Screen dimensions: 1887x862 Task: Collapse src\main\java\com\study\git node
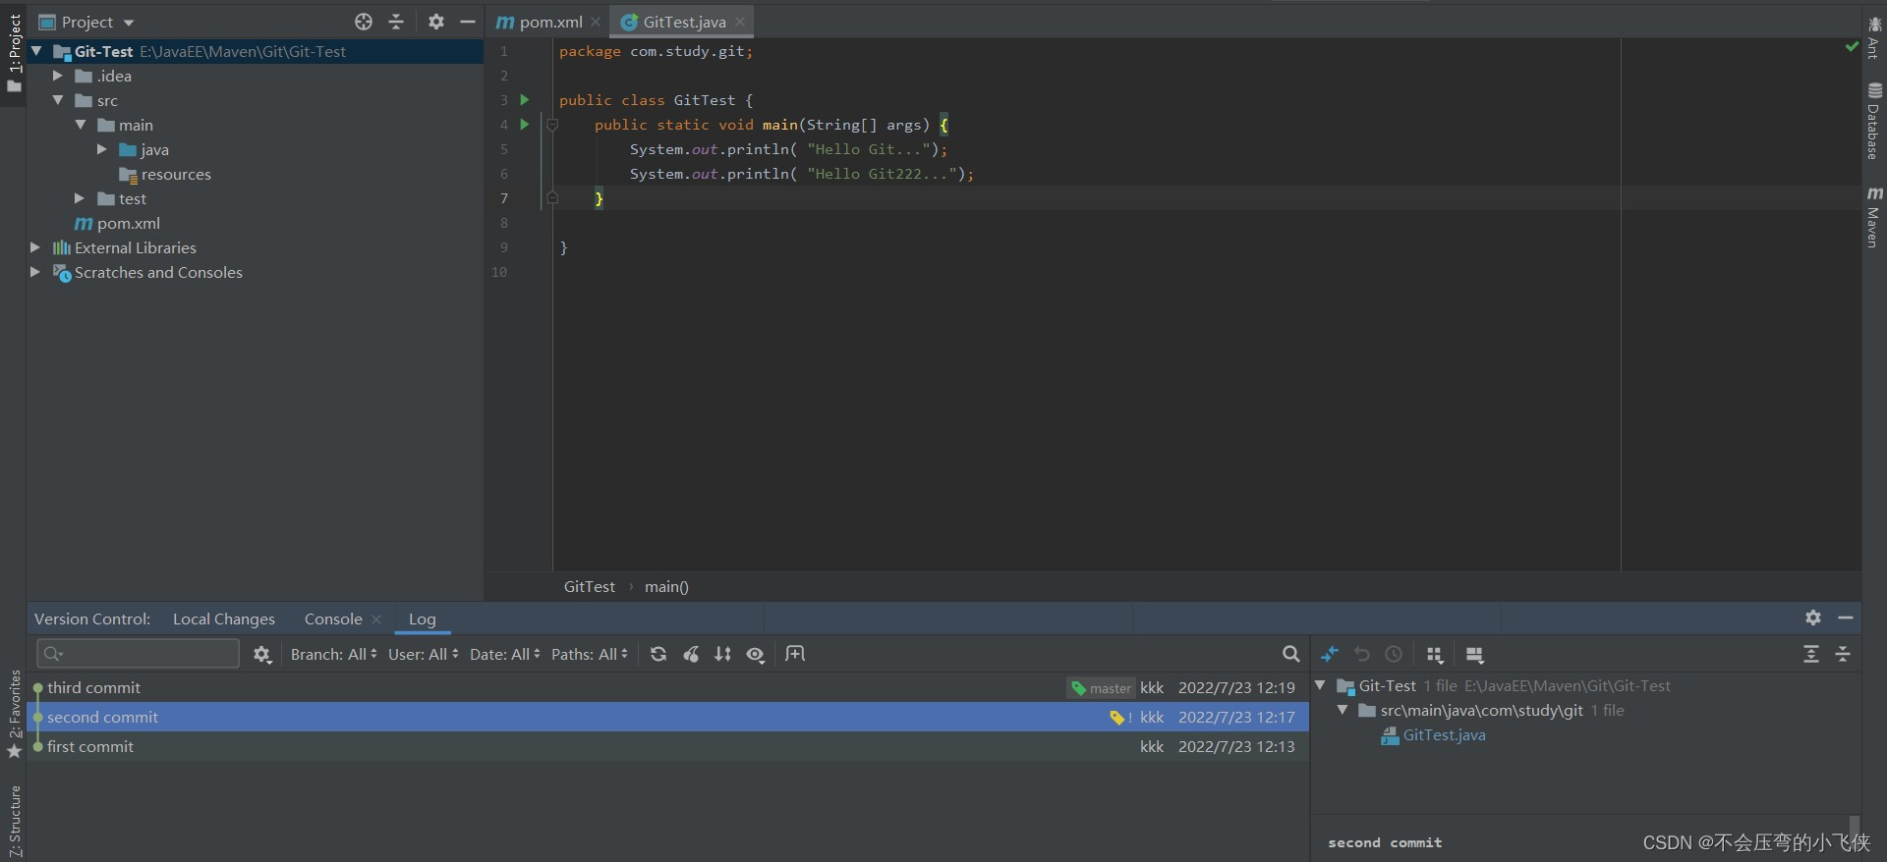(x=1343, y=710)
